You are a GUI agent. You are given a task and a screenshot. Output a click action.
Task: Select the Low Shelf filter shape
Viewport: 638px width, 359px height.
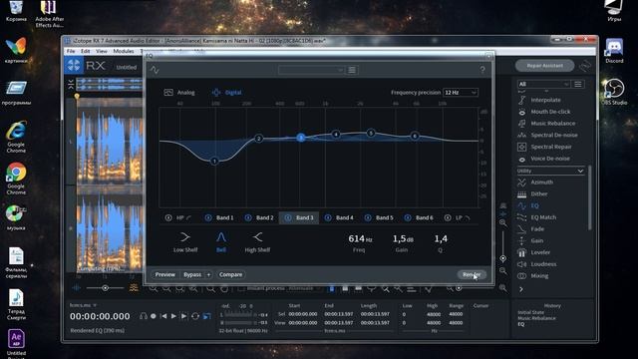click(185, 242)
